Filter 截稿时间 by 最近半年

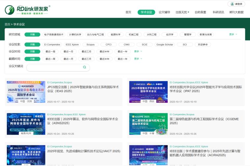tap(104, 59)
